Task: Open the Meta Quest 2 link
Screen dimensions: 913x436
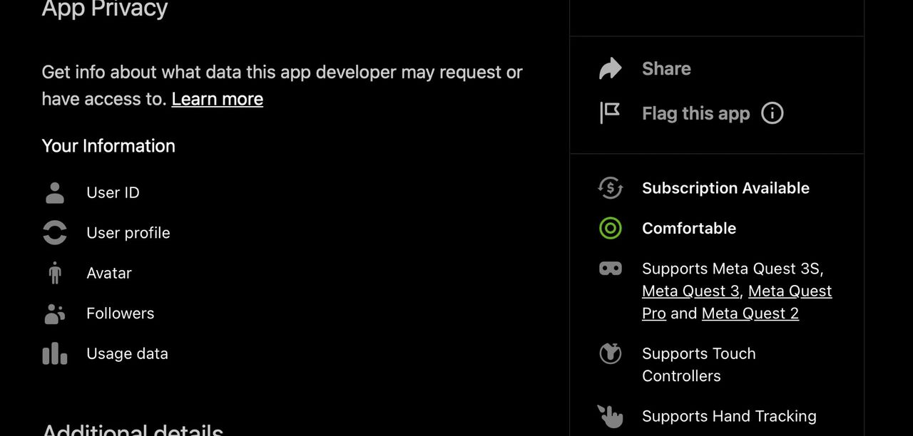Action: tap(750, 313)
